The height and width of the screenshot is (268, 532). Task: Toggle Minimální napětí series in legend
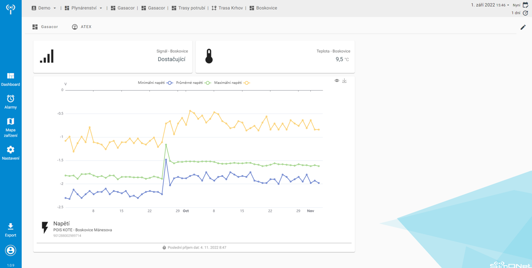point(155,83)
